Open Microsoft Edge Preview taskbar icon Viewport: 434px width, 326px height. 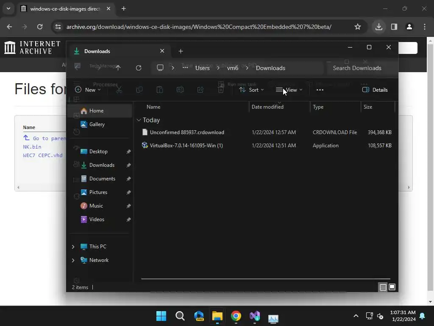point(199,316)
